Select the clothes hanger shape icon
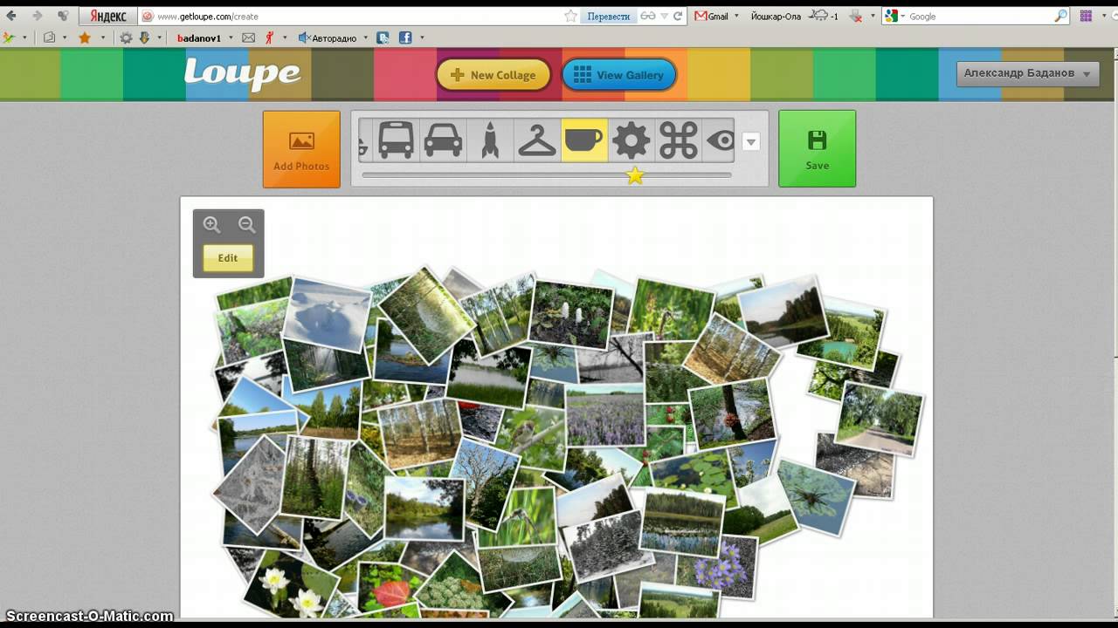 tap(537, 140)
